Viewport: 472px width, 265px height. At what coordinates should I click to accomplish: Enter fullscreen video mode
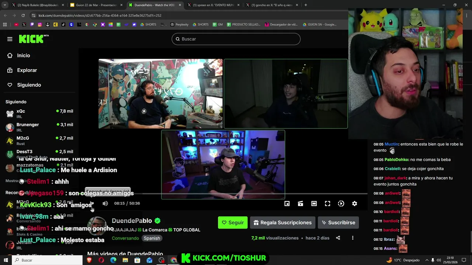(327, 204)
